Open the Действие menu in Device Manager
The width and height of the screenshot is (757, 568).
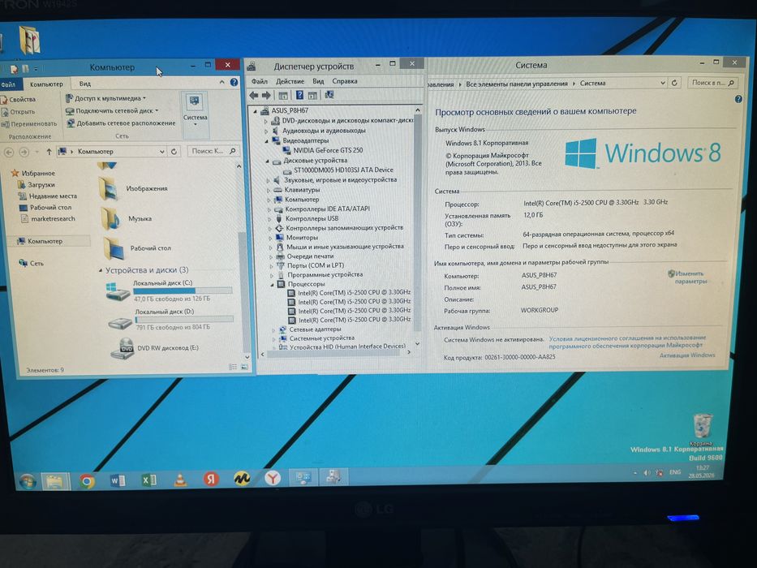click(x=290, y=81)
